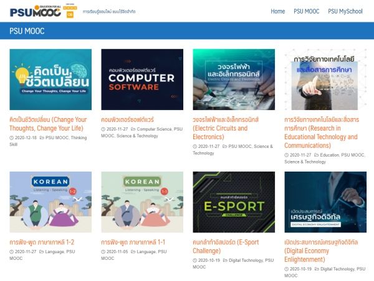374x281 pixels.
Task: Open PSU MOOC navigation menu item
Action: coord(306,11)
